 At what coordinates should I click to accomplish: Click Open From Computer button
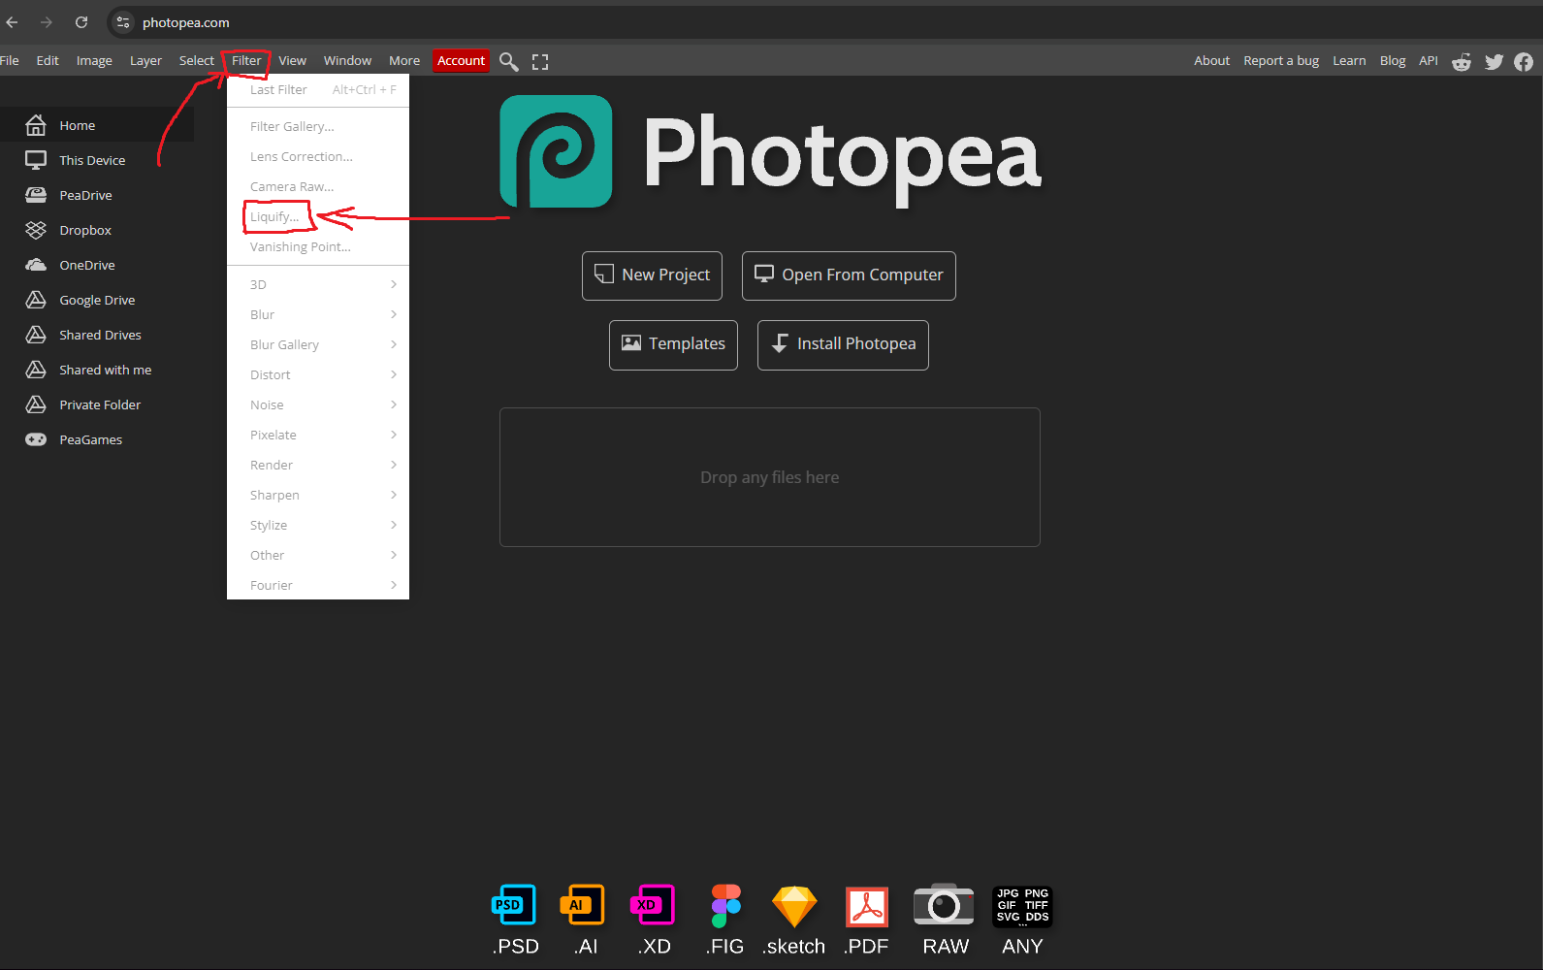849,275
